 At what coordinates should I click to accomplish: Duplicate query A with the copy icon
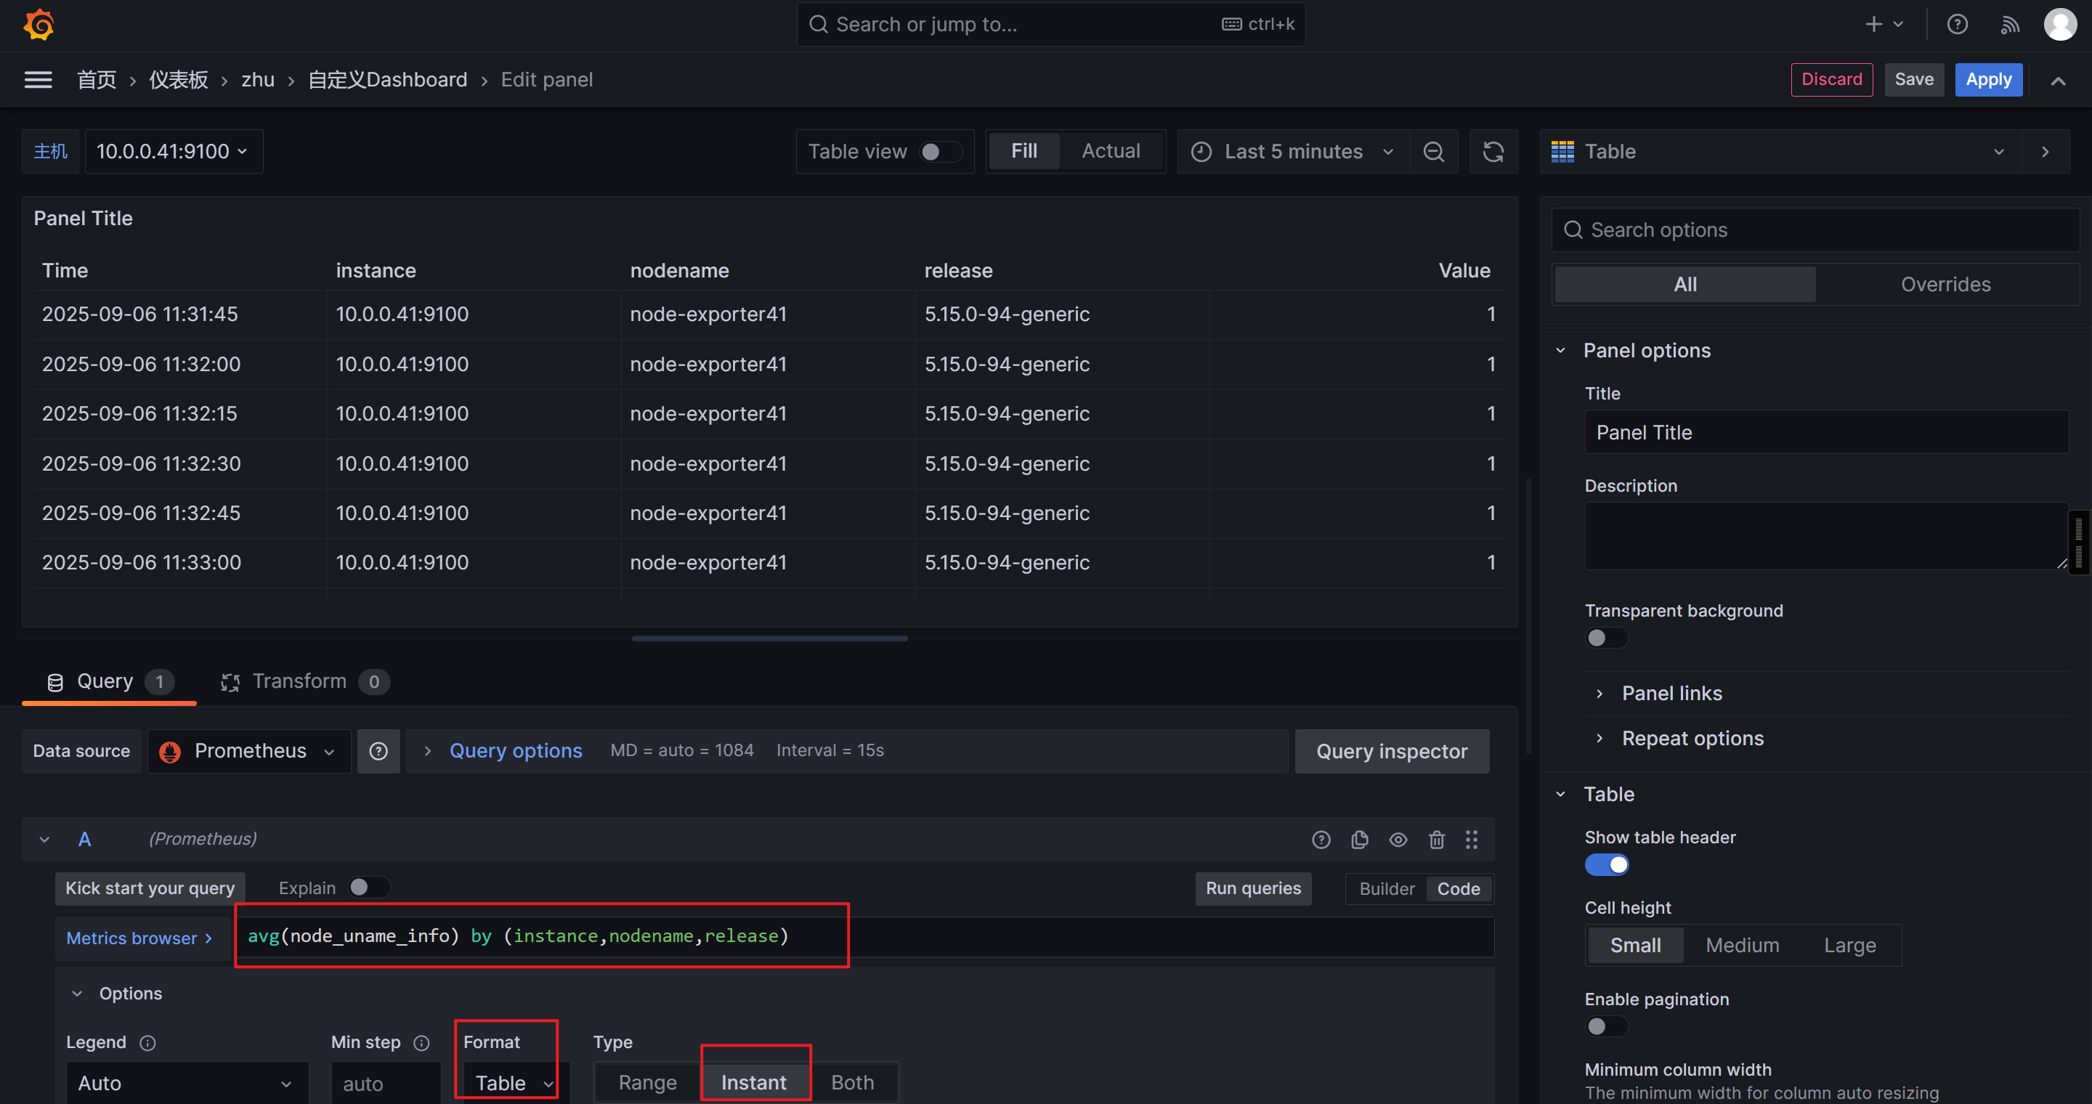pos(1360,840)
